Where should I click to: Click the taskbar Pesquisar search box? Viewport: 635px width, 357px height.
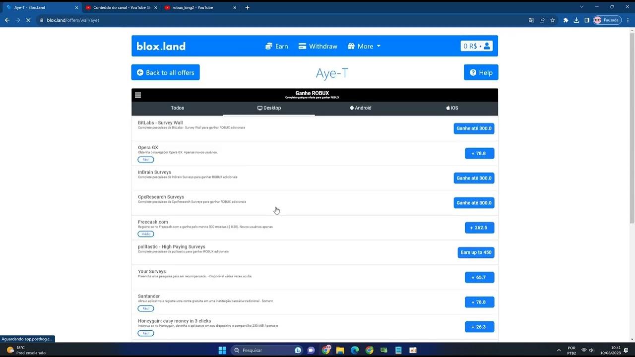coord(267,350)
